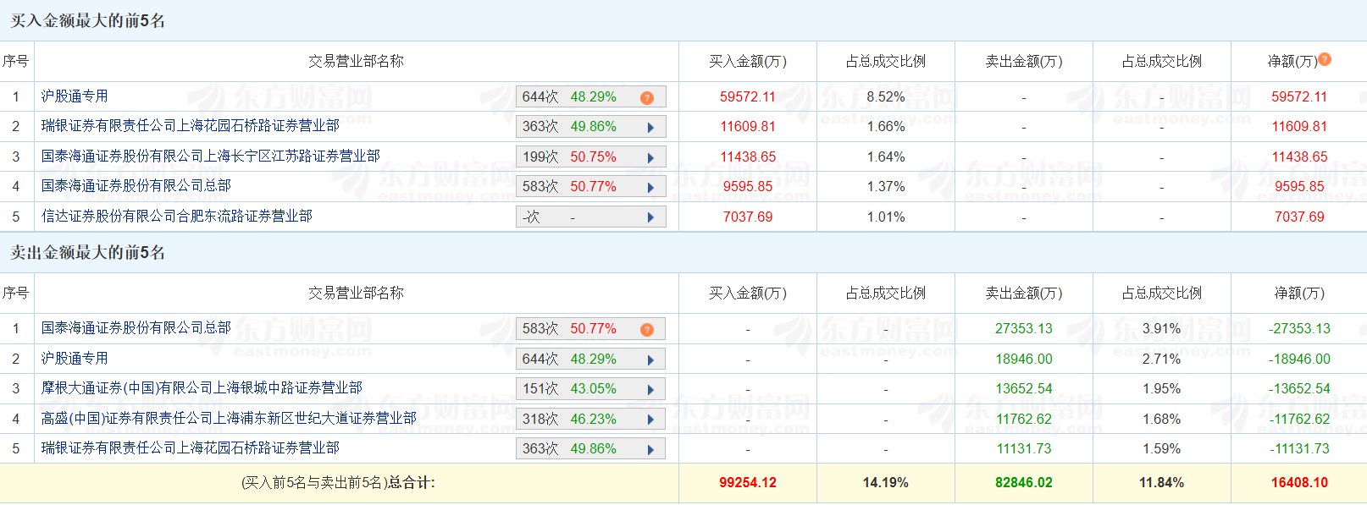
Task: Click the orange help icon beside 净额(万) header
Action: [x=1325, y=59]
